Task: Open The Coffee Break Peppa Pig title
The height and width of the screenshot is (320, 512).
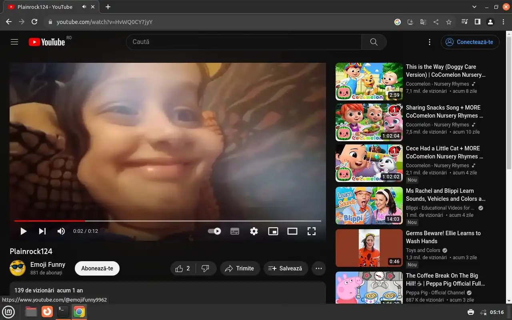Action: pos(446,280)
